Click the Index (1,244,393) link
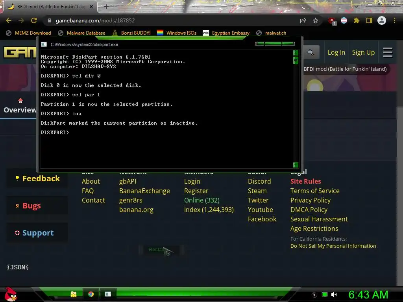Viewport: 403px width, 302px height. [209, 210]
